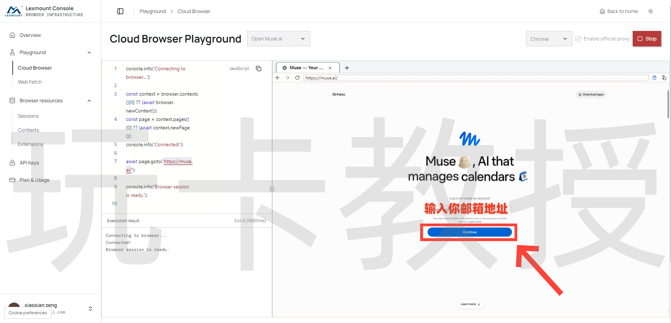Image resolution: width=671 pixels, height=323 pixels.
Task: Click the 'Browser session is ready.' output line
Action: click(138, 250)
